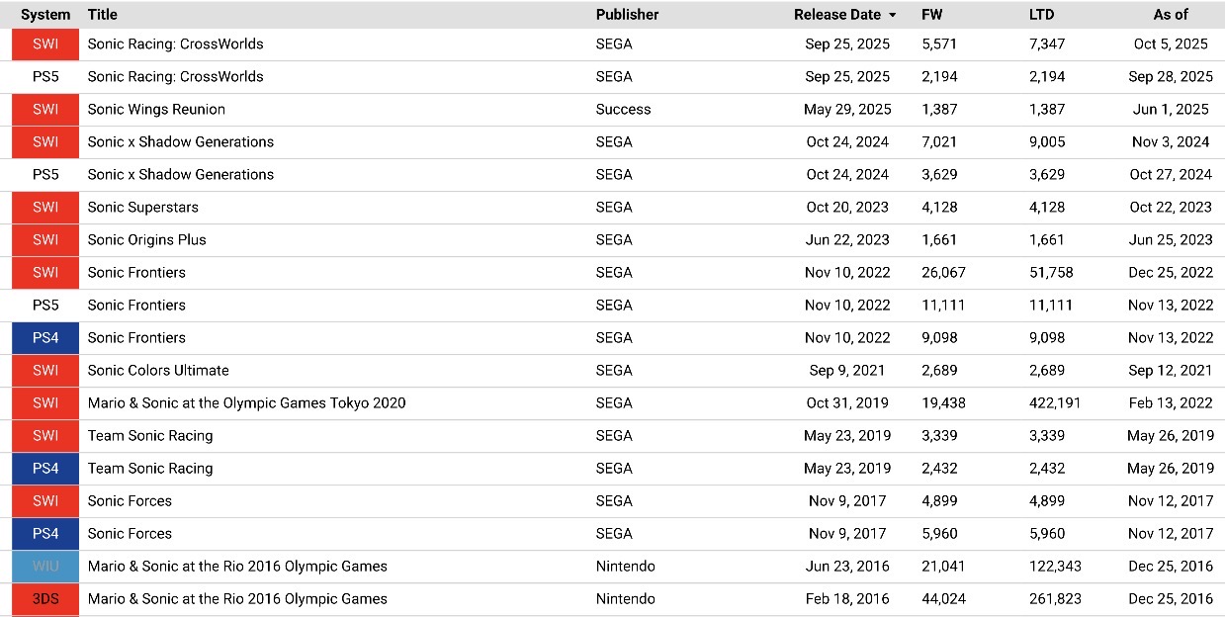Select the 422,191 LTD sales value

[x=1055, y=403]
